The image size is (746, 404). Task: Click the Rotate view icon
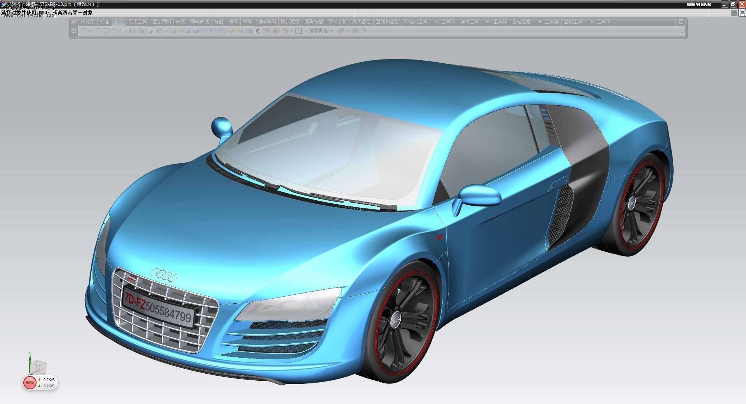click(x=132, y=31)
